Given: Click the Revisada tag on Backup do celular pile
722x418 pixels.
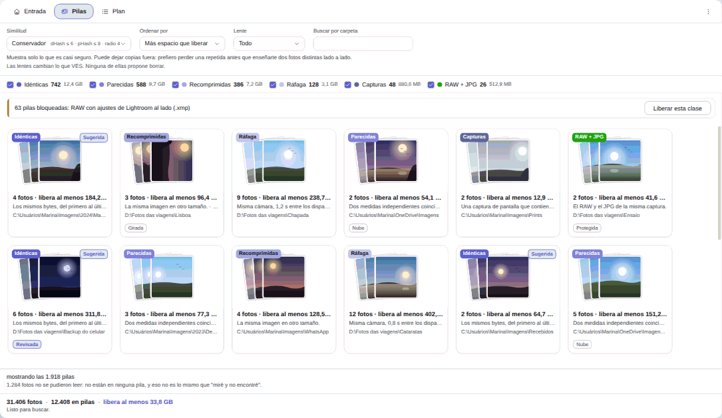Looking at the screenshot, I should (27, 344).
